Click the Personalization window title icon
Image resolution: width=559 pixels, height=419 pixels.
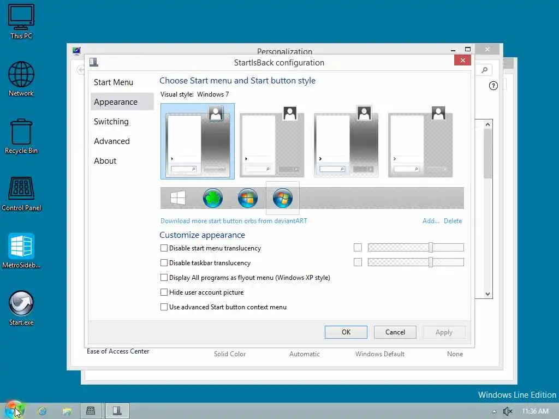76,51
